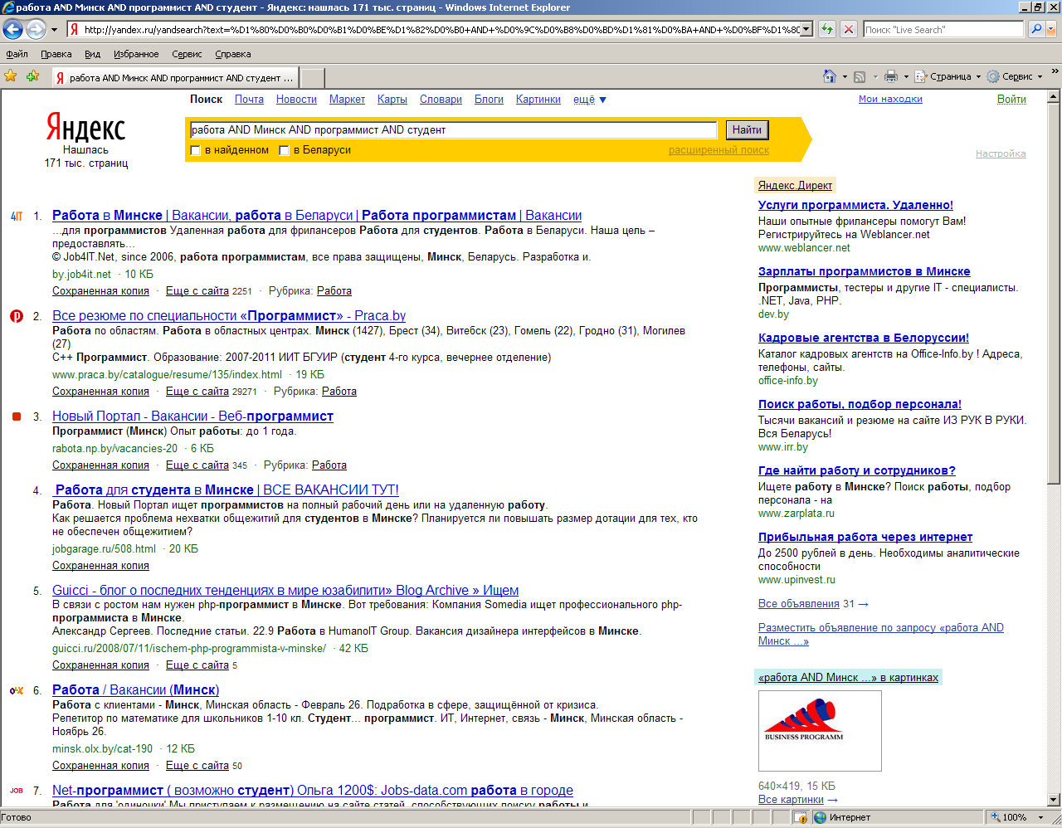This screenshot has width=1062, height=828.
Task: Open the recent pages dropdown arrow
Action: tap(55, 30)
